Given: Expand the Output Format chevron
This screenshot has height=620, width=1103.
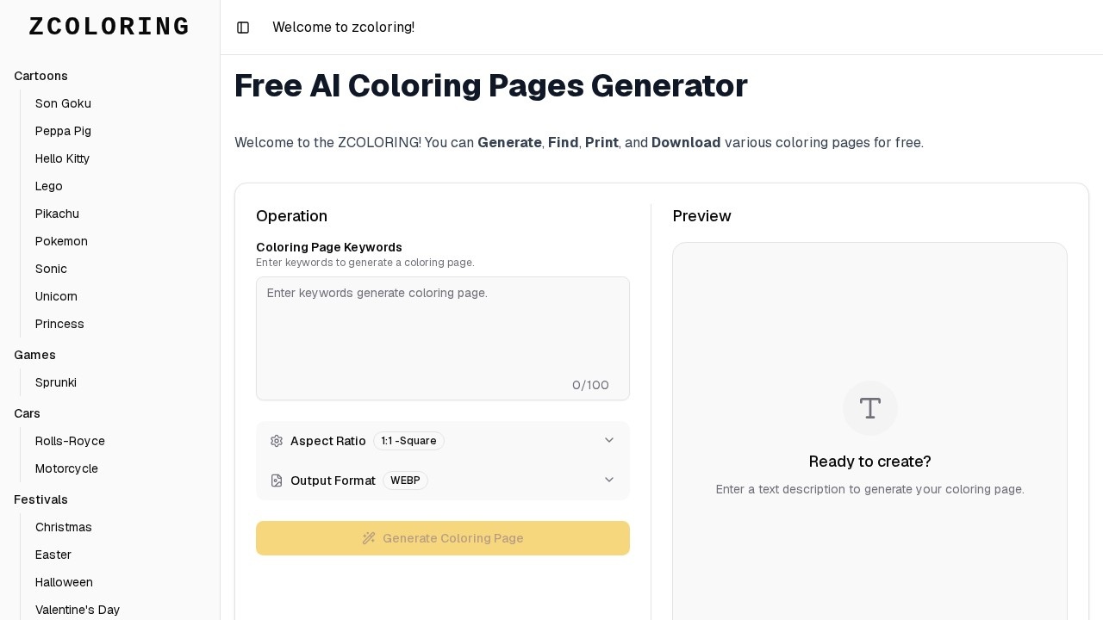Looking at the screenshot, I should point(609,480).
